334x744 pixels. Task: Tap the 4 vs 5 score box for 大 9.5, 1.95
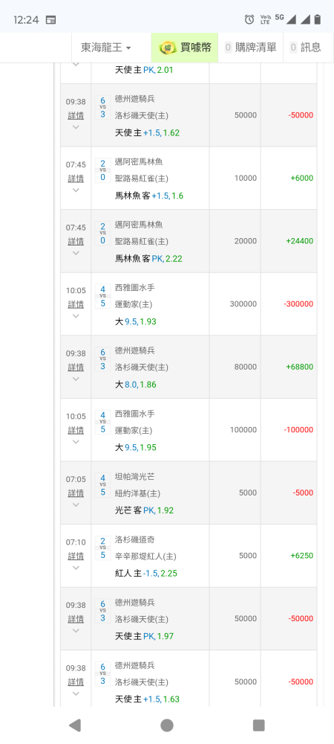pos(102,422)
